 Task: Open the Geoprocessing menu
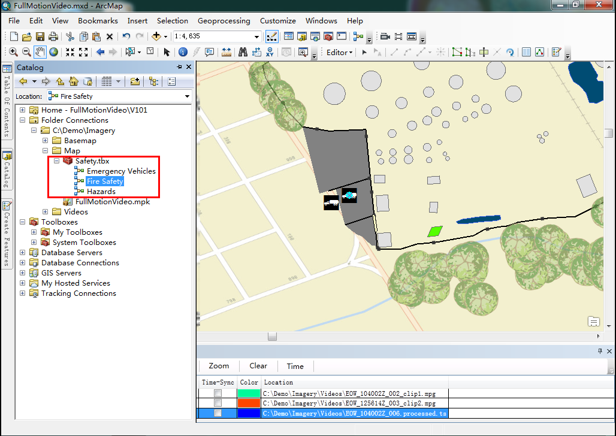coord(224,21)
